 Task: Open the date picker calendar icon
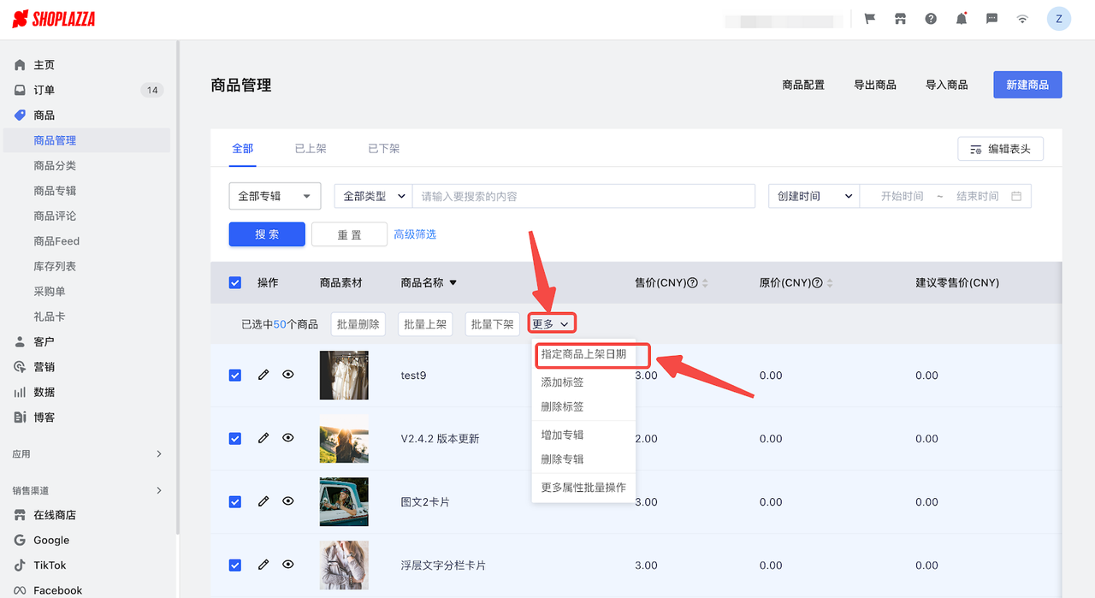tap(1018, 195)
